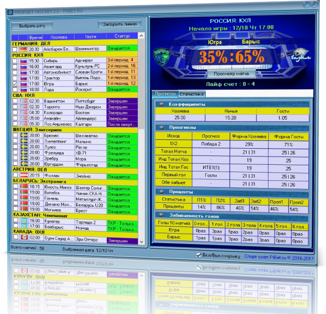Click the German flag for Айсбарен match

tap(23, 49)
